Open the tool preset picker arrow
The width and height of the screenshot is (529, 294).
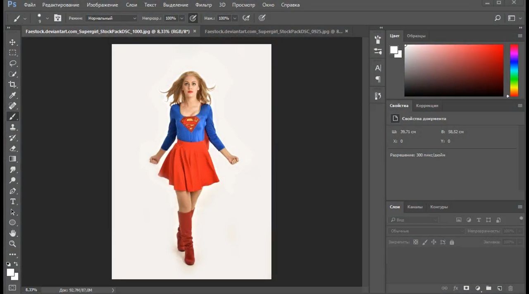[x=25, y=18]
